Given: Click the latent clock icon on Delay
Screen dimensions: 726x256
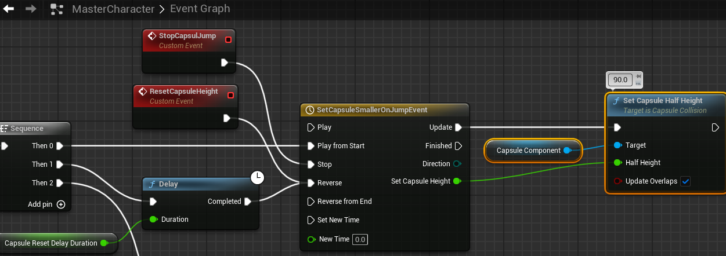Looking at the screenshot, I should pos(257,178).
